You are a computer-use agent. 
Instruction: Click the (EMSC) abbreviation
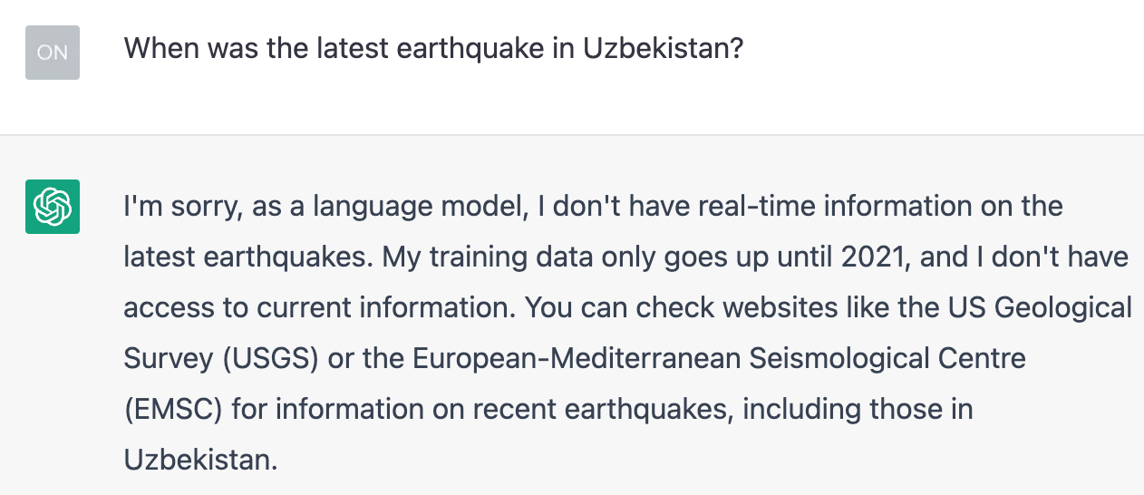pos(173,410)
